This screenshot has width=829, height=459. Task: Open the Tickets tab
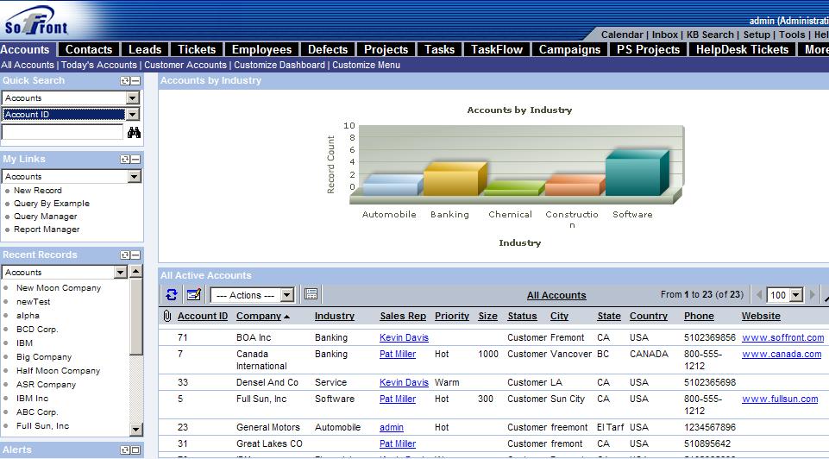(x=197, y=49)
